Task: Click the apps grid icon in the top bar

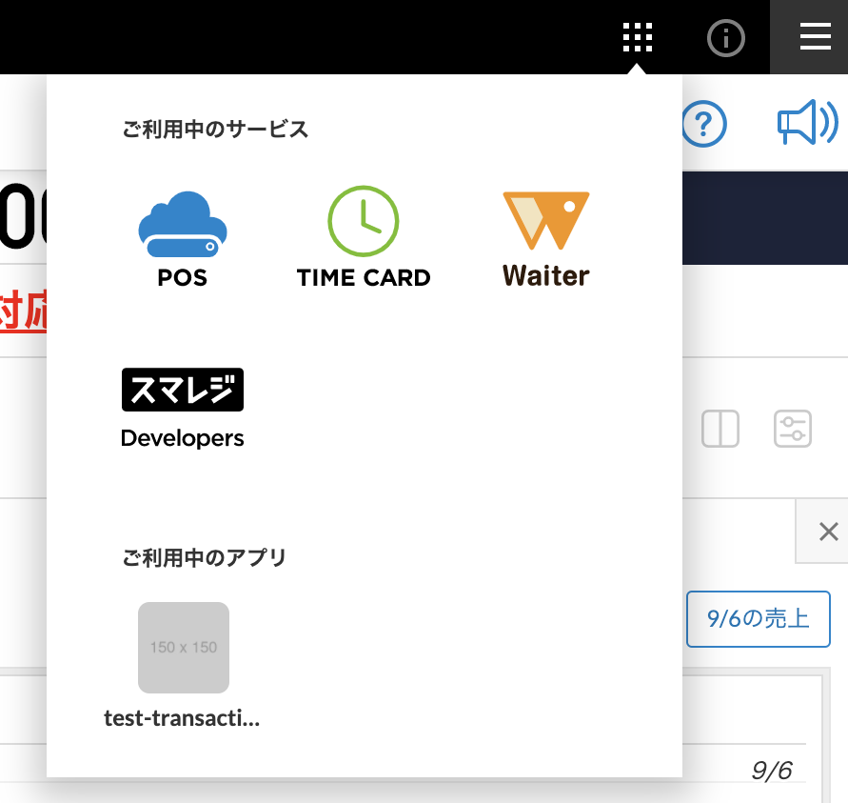Action: 637,37
